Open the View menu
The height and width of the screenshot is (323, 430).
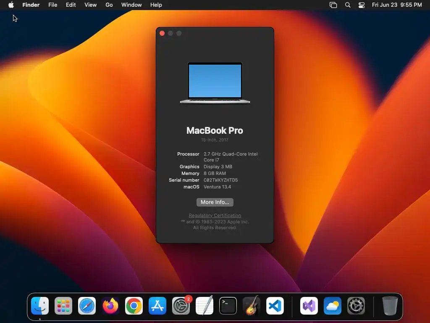(91, 5)
